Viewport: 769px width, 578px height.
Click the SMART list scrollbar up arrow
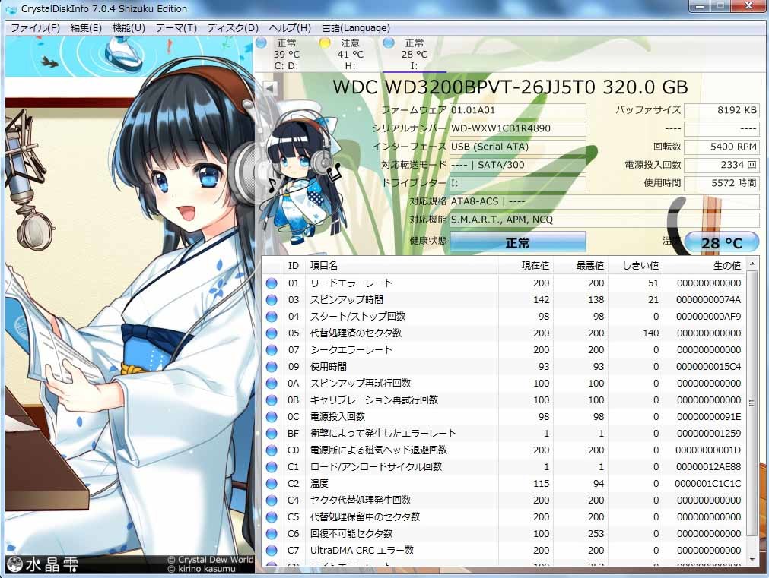pyautogui.click(x=752, y=264)
